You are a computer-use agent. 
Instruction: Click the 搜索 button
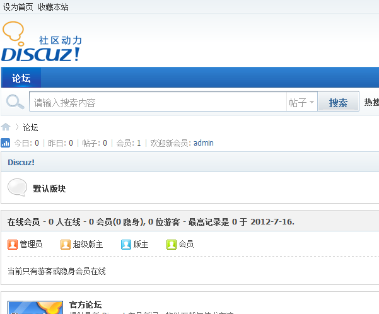pyautogui.click(x=338, y=103)
